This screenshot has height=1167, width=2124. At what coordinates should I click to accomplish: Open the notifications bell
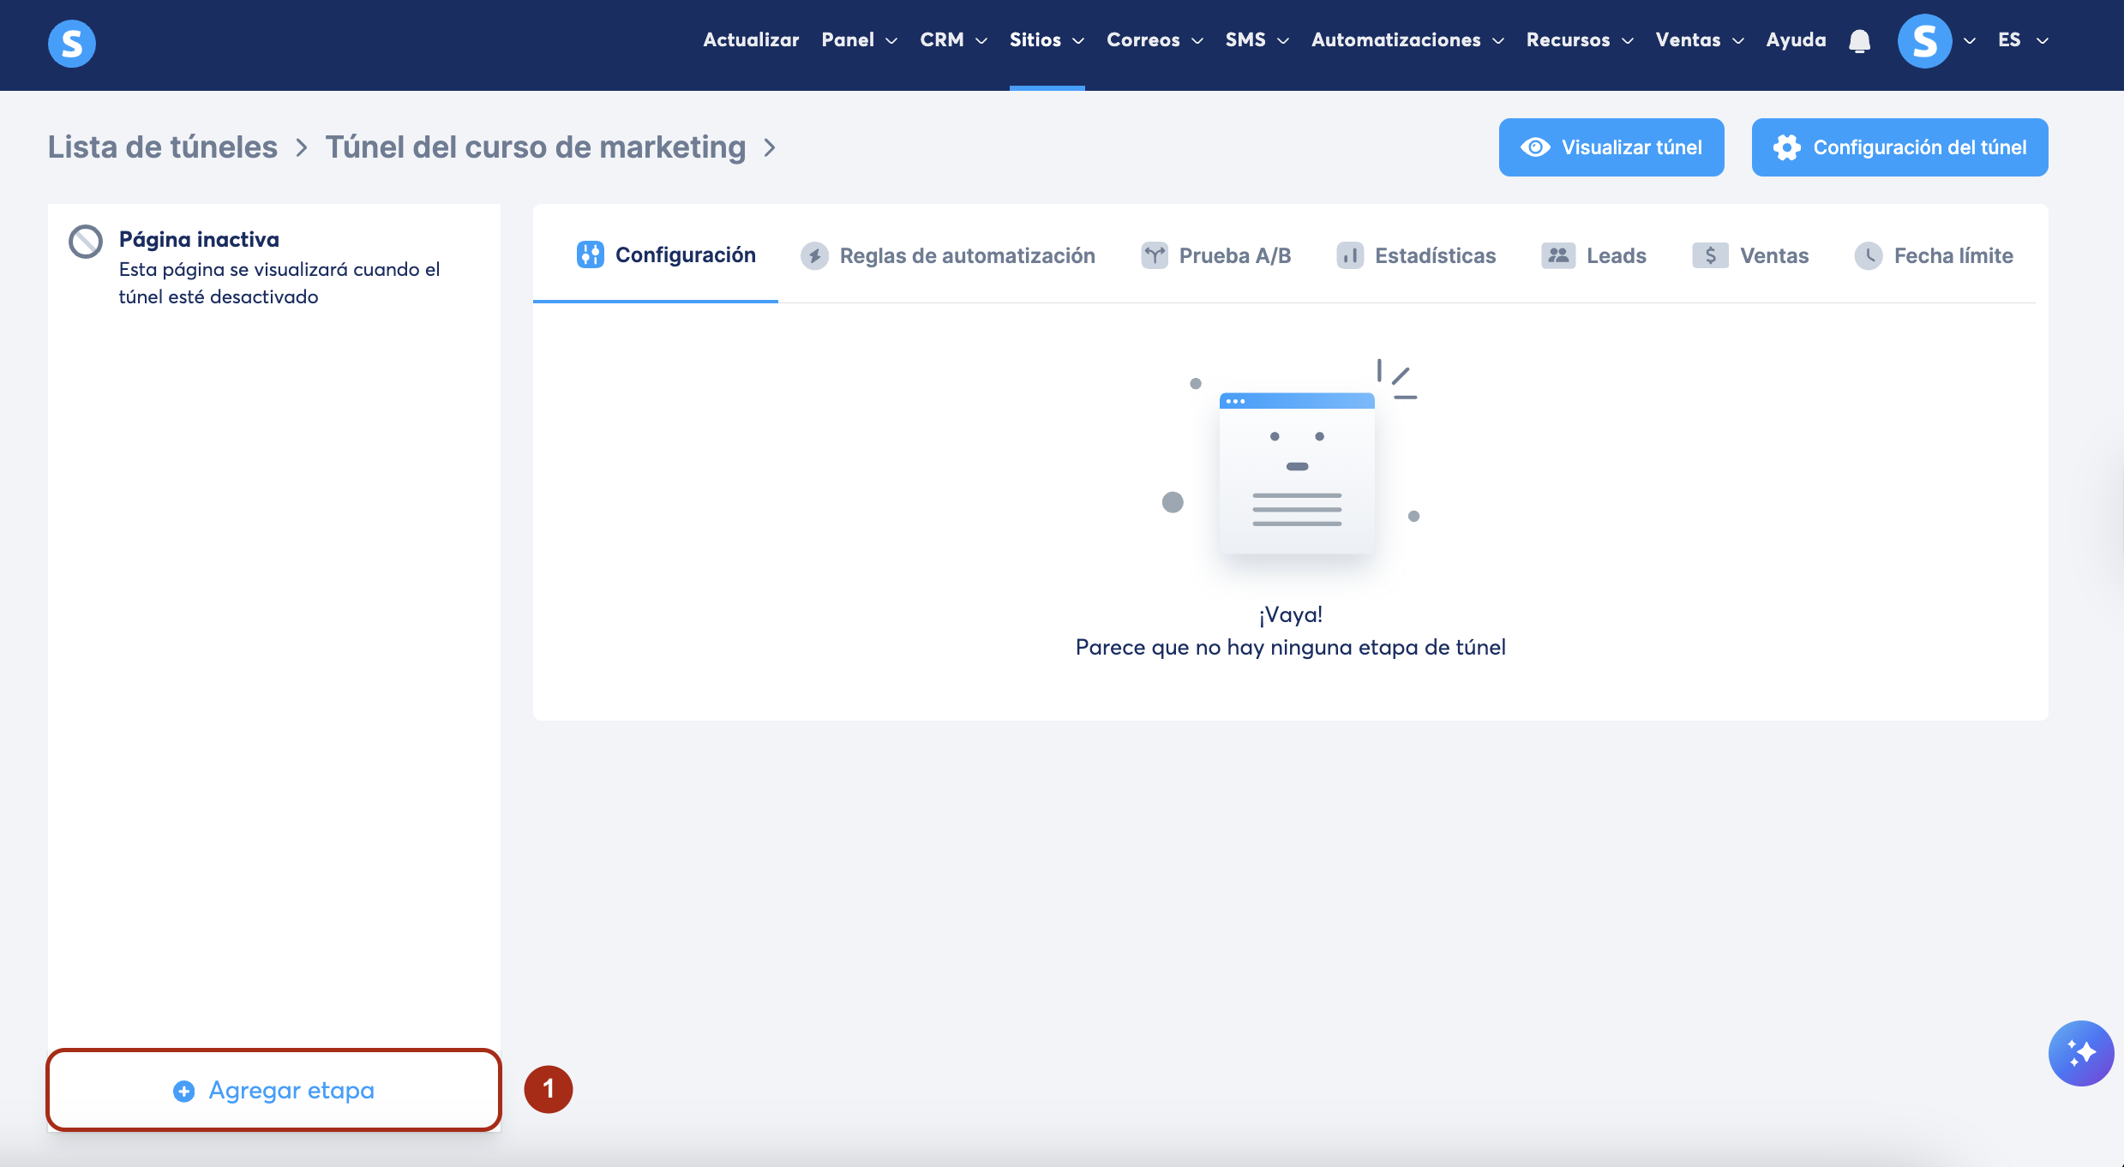click(1859, 41)
